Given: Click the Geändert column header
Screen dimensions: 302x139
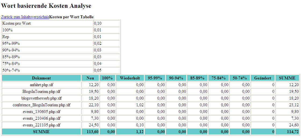Looking at the screenshot, I should point(263,78).
